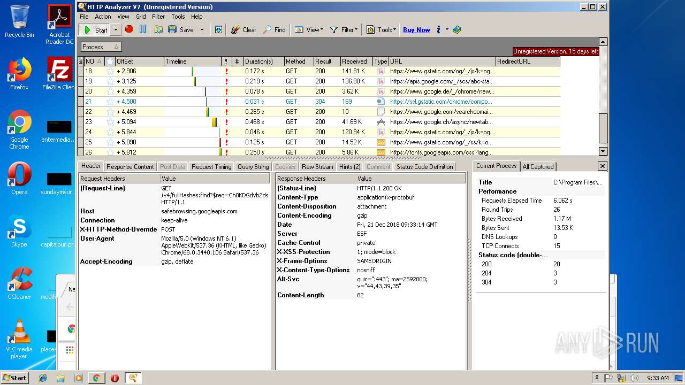The image size is (685, 385).
Task: Open Recycle Bin desktop icon
Action: [x=19, y=21]
